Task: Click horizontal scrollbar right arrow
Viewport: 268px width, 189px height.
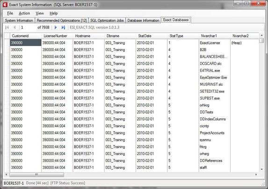Action: (256, 174)
